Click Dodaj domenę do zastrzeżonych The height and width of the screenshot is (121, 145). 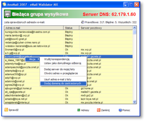pos(63,83)
